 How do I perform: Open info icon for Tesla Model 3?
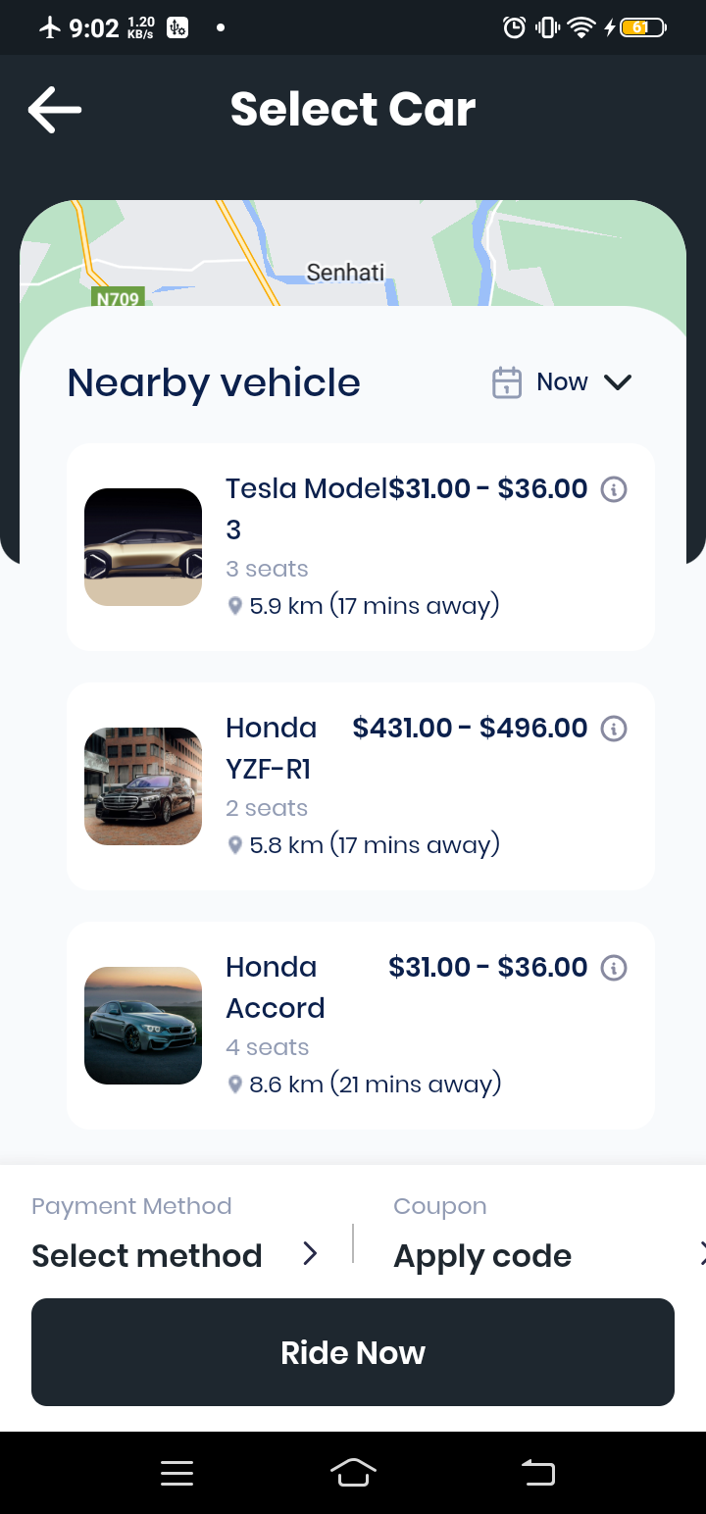pos(614,488)
